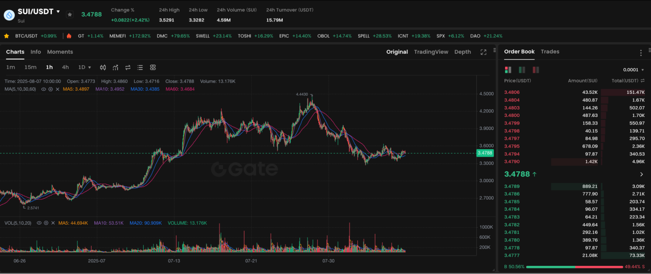This screenshot has width=651, height=274.
Task: Click the buy/sell ratio bar
Action: coord(574,267)
